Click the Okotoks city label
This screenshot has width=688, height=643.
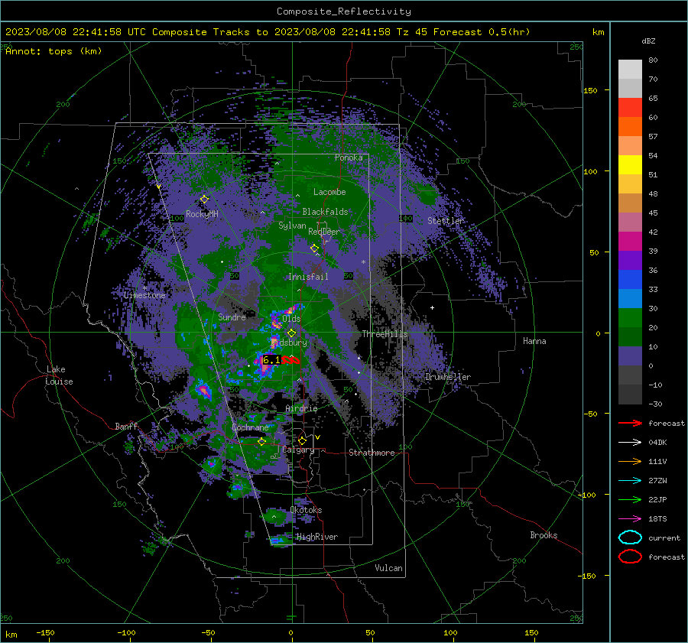click(x=306, y=510)
